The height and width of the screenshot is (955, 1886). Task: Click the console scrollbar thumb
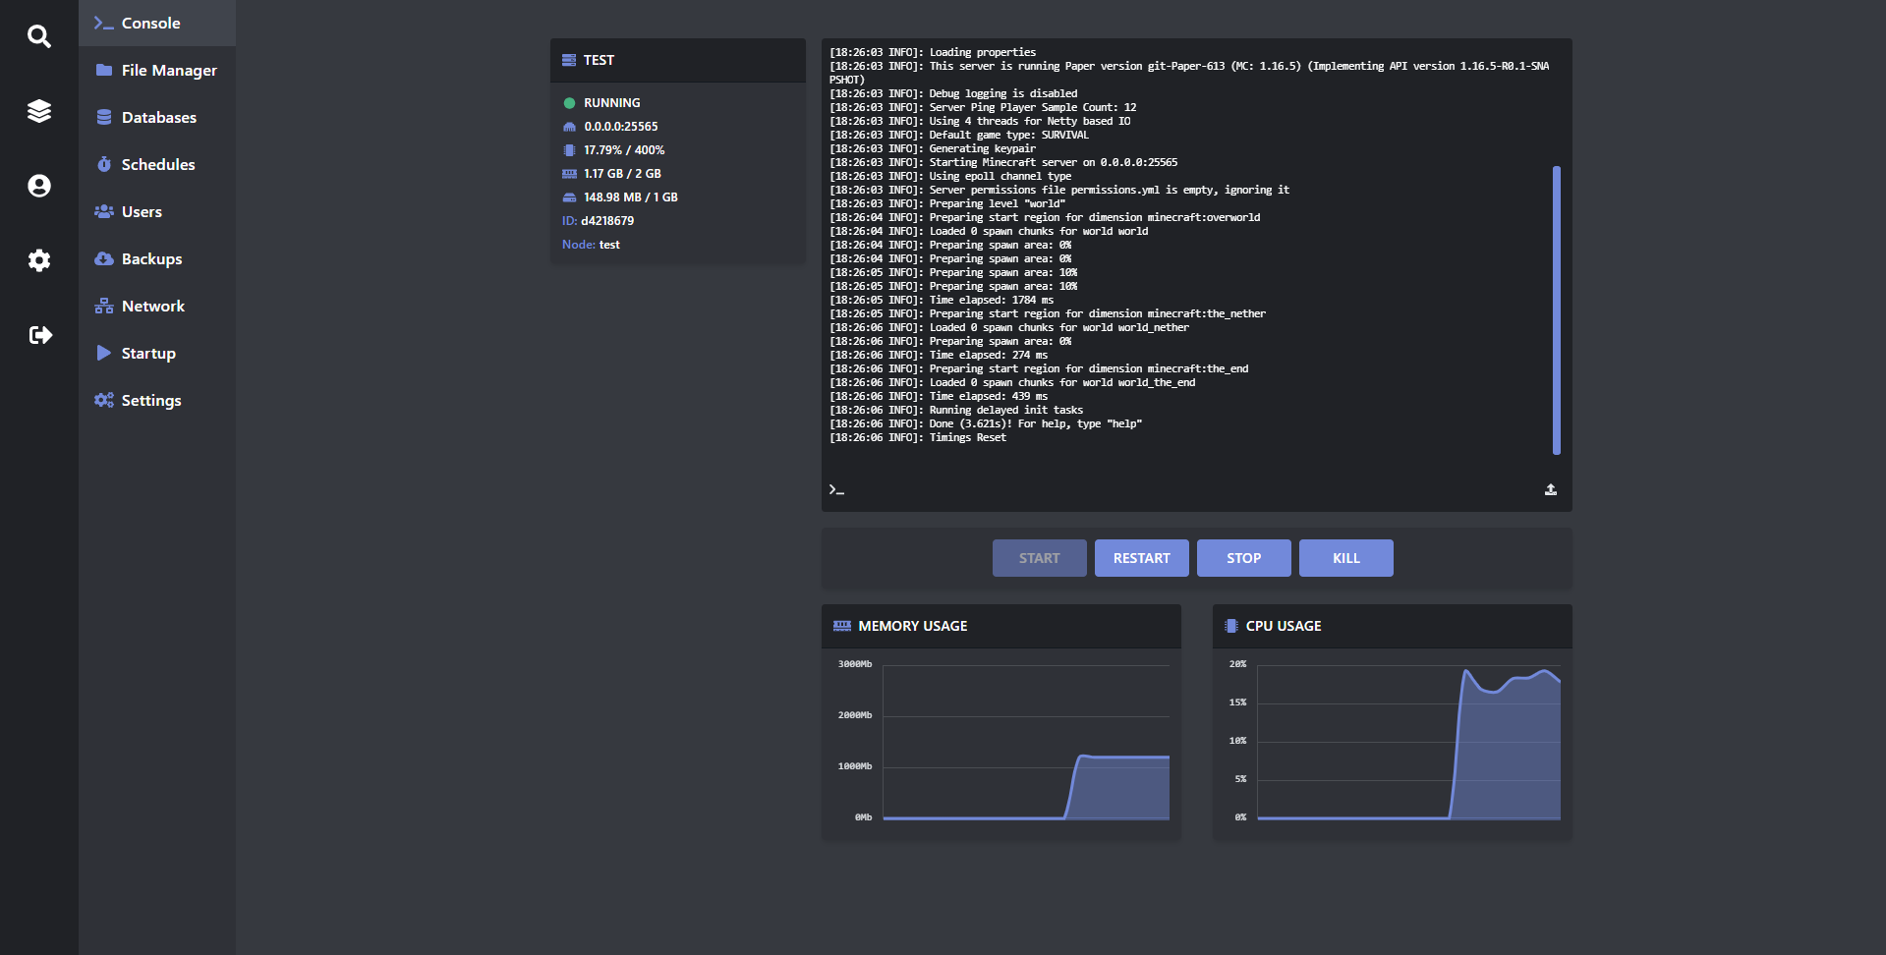[x=1557, y=310]
